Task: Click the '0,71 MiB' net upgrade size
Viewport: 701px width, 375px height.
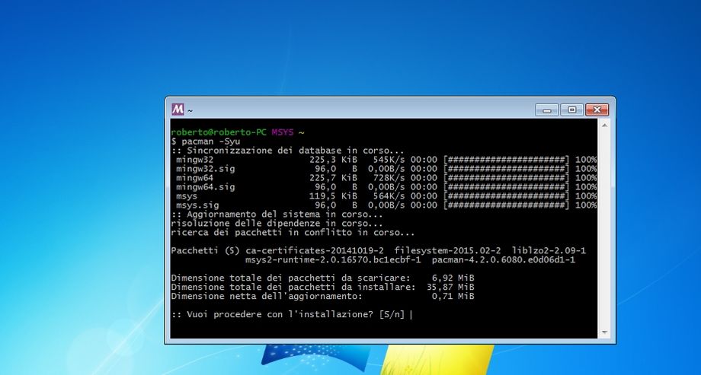Action: [x=453, y=296]
